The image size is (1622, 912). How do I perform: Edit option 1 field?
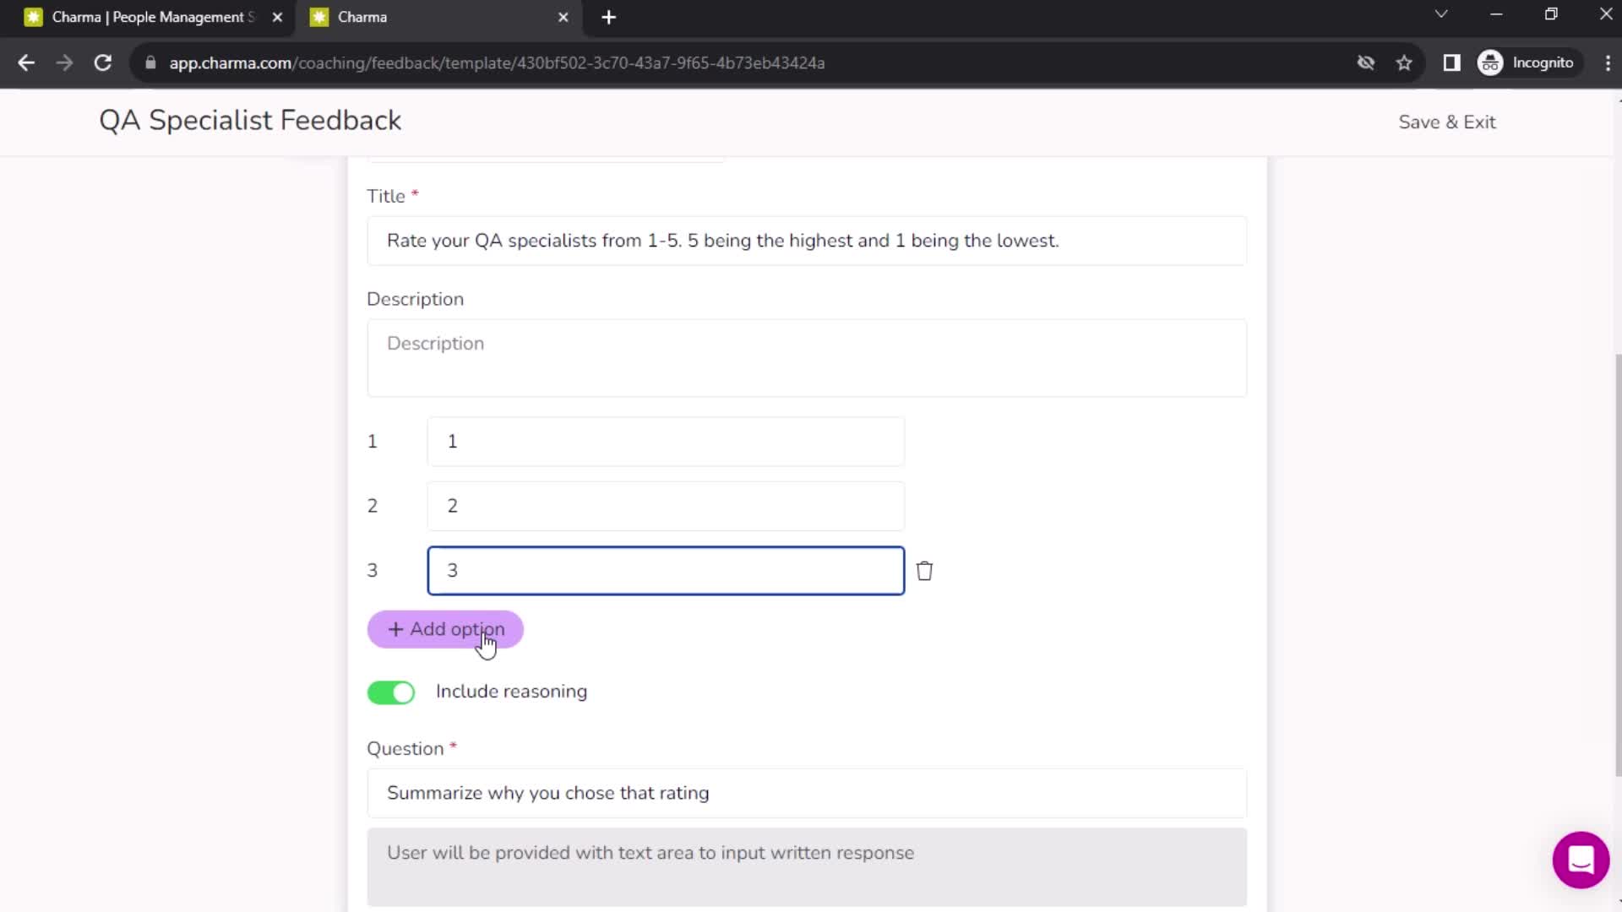click(x=666, y=441)
